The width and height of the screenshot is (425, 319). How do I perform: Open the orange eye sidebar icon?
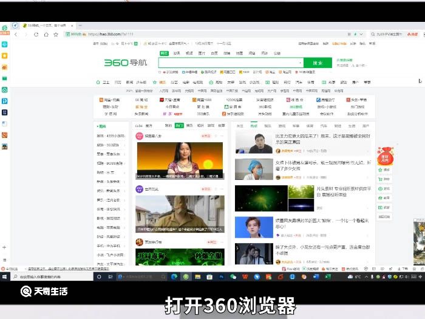click(5, 67)
